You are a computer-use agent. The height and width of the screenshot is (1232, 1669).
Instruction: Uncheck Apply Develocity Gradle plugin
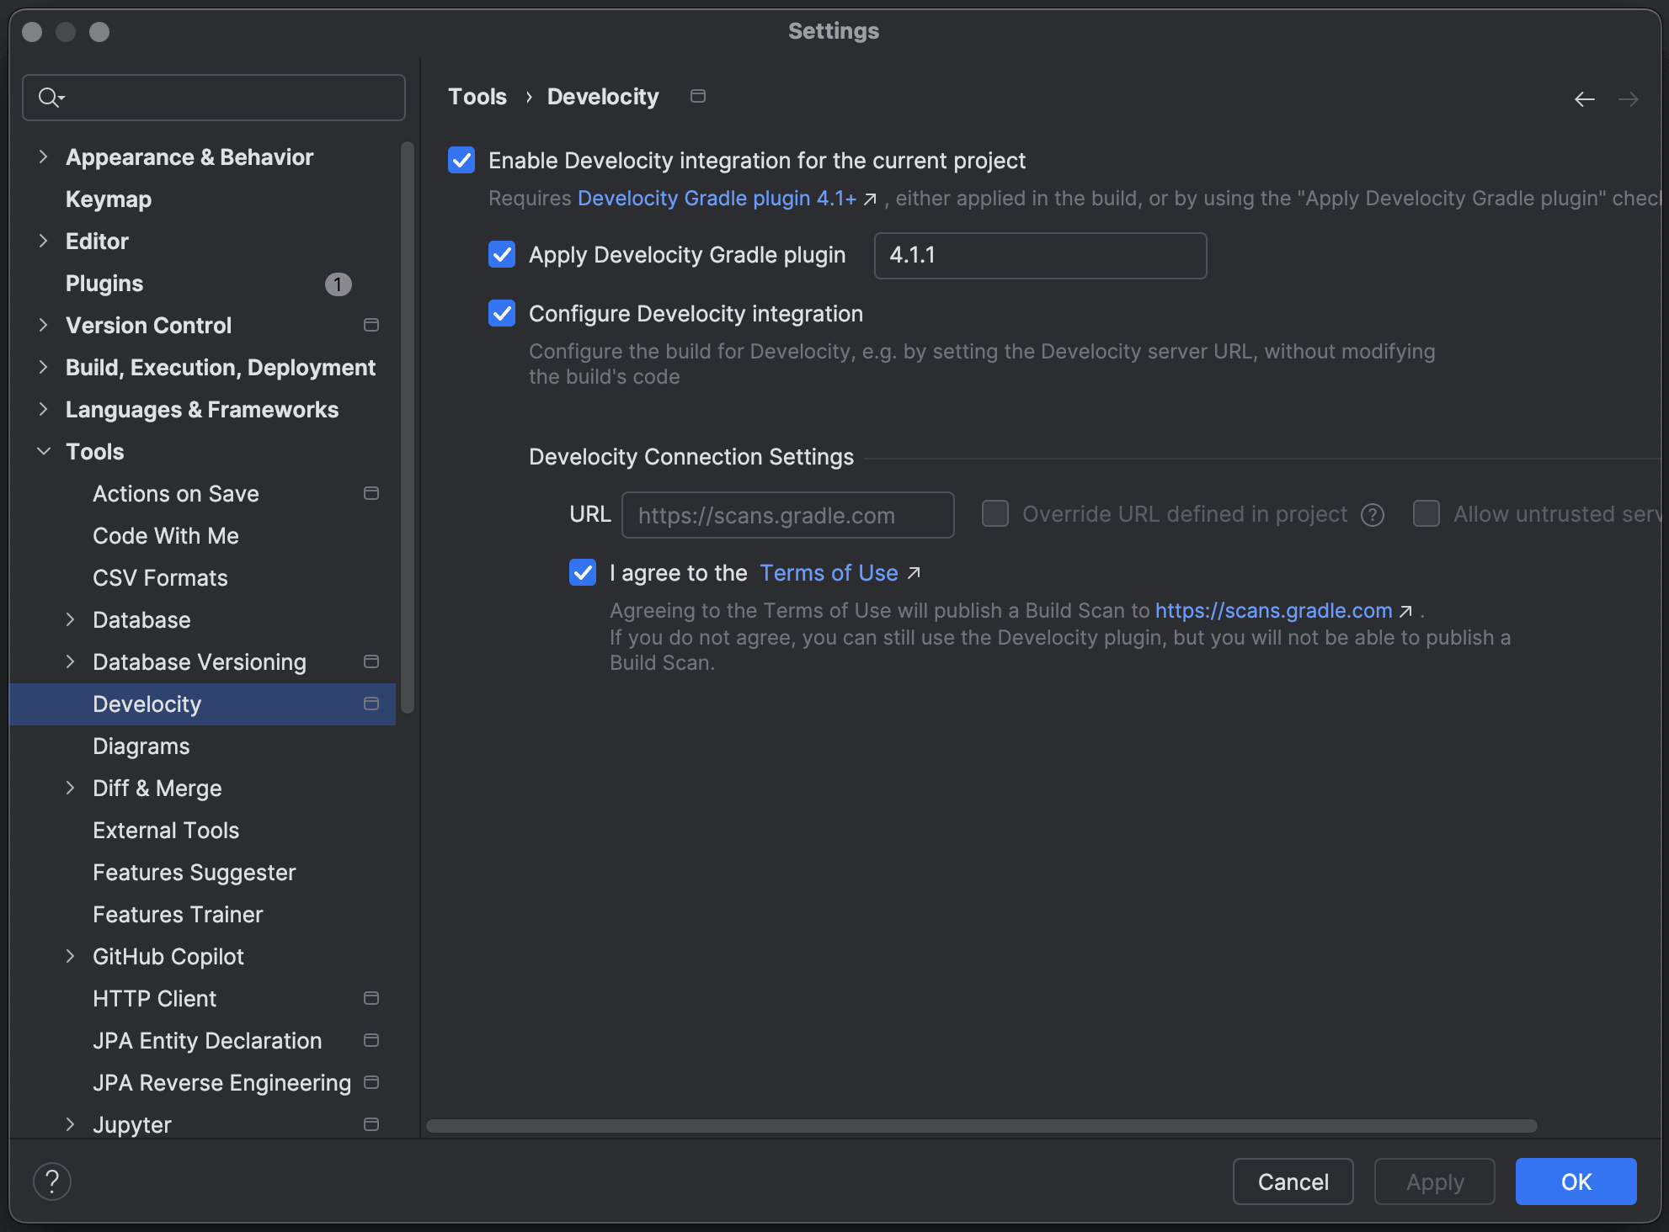click(x=501, y=255)
